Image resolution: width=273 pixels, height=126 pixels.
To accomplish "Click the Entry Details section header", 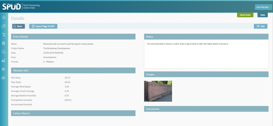I will pos(73,37).
